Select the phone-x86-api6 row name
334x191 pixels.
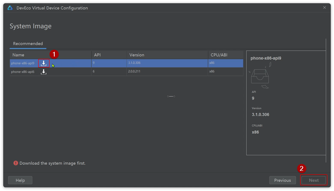click(x=23, y=72)
